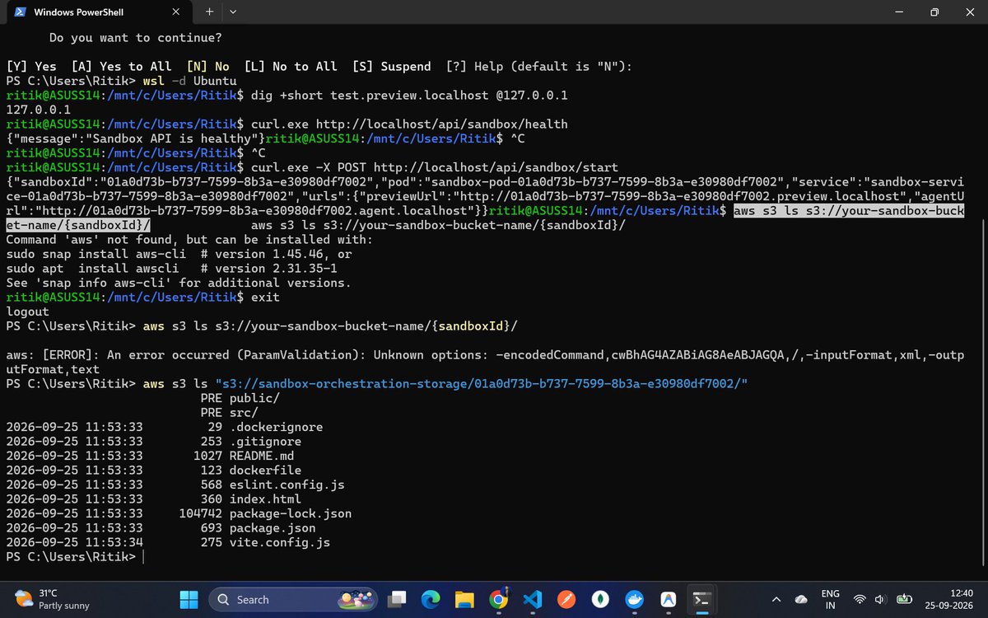Click the highlighted aws s3 ls selection
988x618 pixels.
point(849,211)
